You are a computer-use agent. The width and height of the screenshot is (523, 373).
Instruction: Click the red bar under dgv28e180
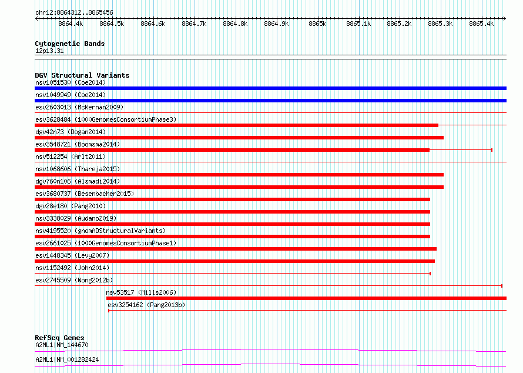(x=233, y=212)
